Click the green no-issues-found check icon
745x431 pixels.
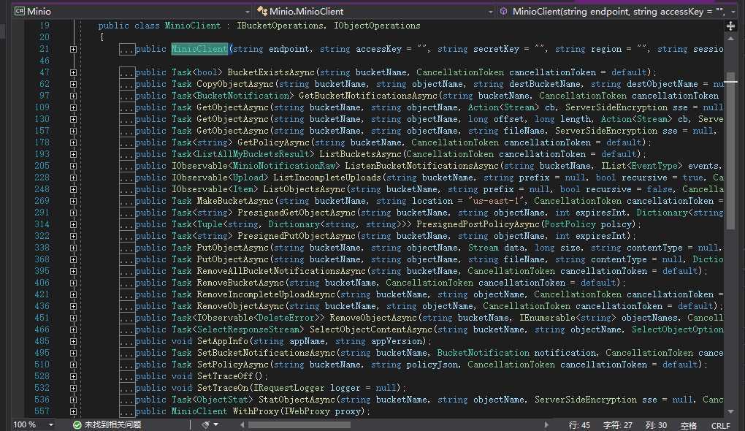pos(77,424)
